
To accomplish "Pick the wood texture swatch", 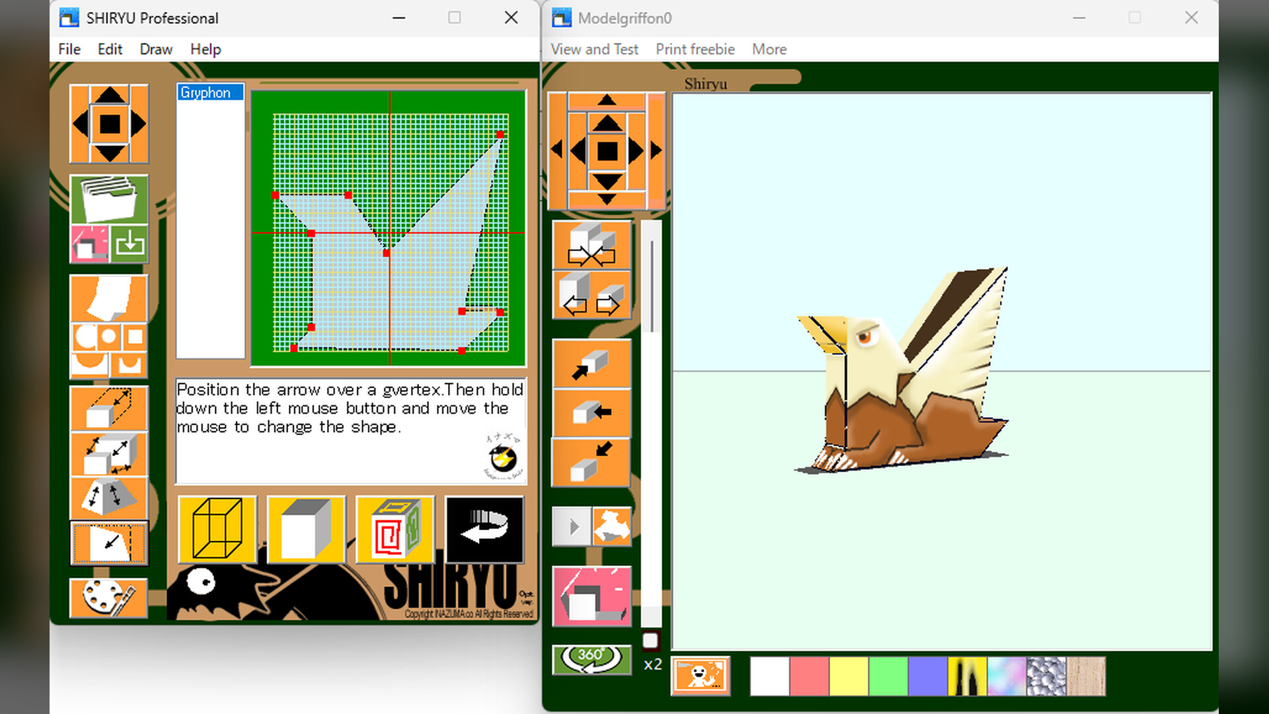I will (x=1086, y=676).
